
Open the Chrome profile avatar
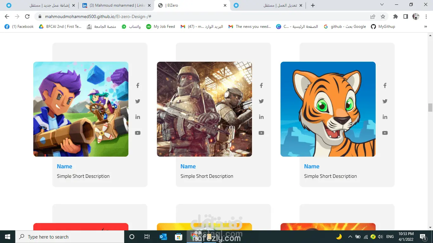[x=416, y=16]
